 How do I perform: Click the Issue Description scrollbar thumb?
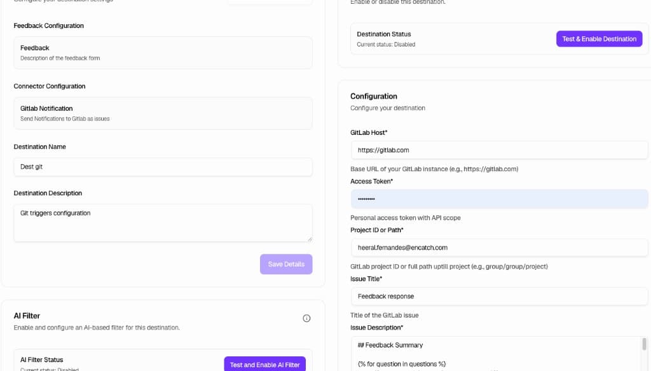click(x=645, y=344)
